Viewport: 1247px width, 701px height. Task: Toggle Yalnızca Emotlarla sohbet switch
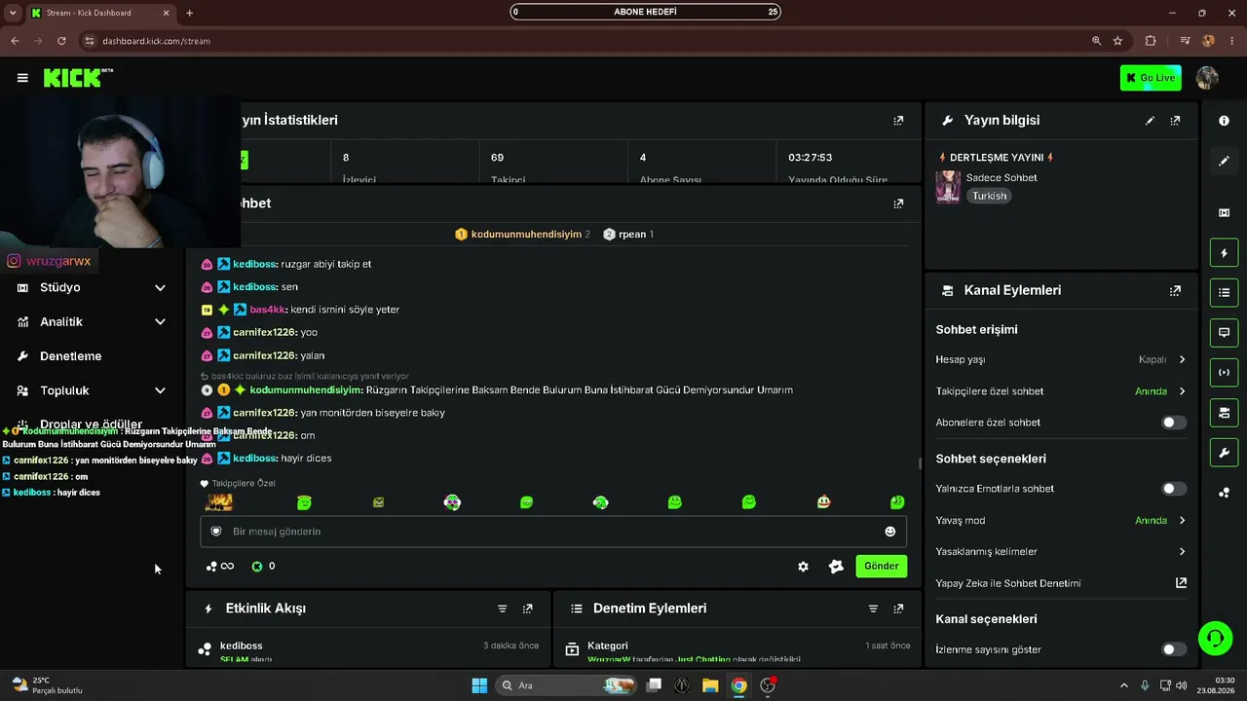coord(1174,489)
